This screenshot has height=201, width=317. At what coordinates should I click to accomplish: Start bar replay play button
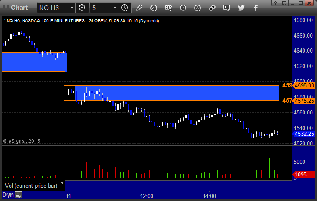(x=183, y=8)
